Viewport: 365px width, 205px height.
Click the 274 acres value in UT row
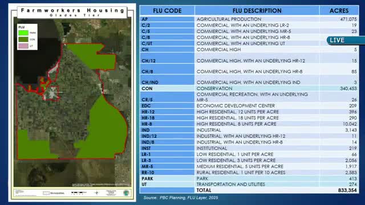click(x=353, y=184)
